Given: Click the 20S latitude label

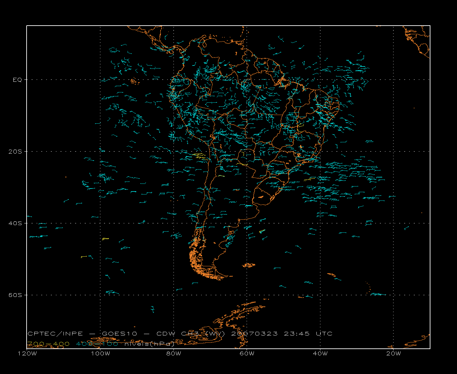Looking at the screenshot, I should pos(15,151).
